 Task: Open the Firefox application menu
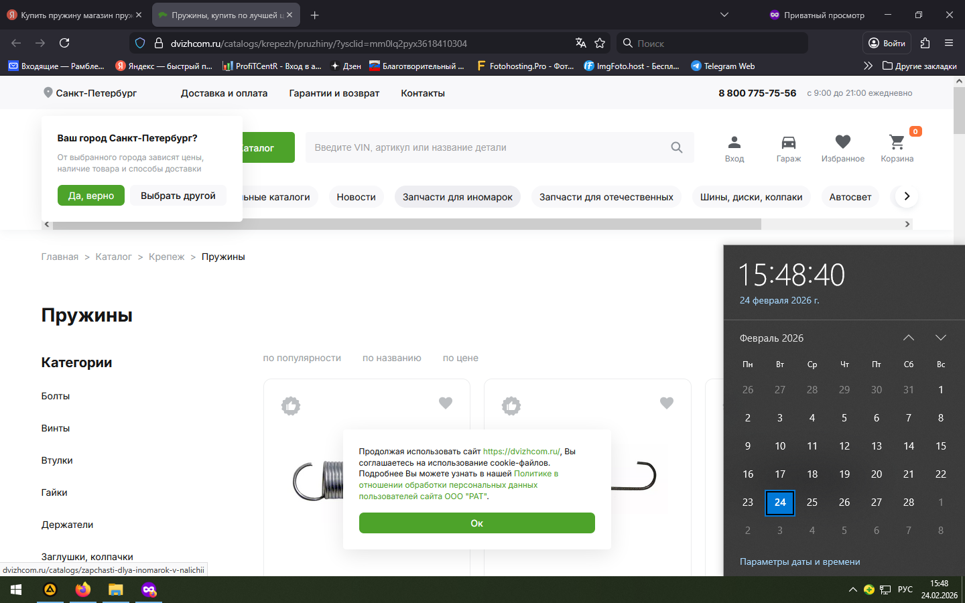(x=949, y=43)
